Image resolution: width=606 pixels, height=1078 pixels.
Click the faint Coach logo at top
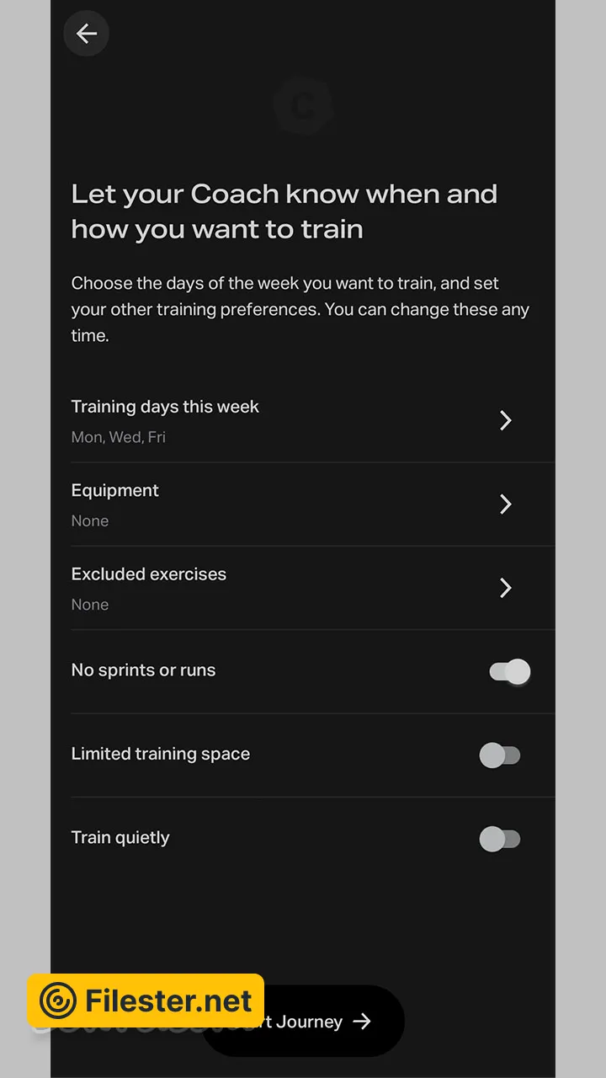tap(303, 106)
